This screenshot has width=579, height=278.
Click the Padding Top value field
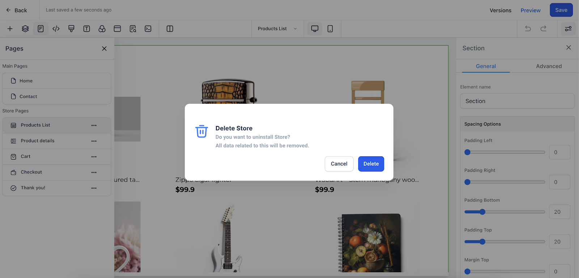[x=559, y=242]
